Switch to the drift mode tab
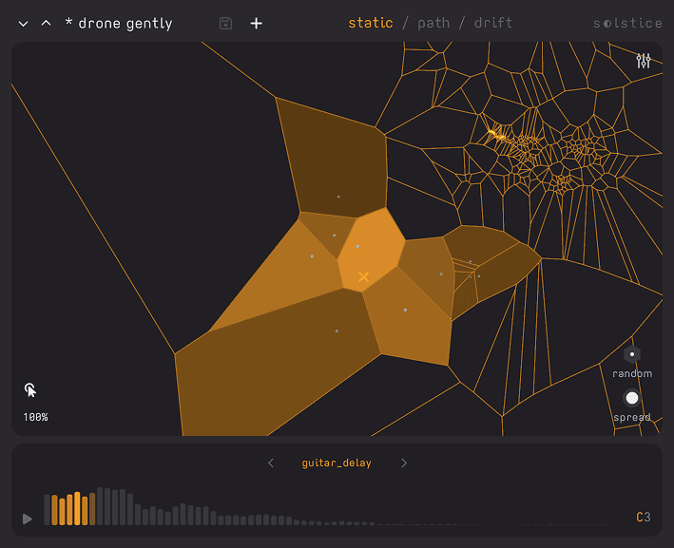This screenshot has width=674, height=548. (492, 23)
